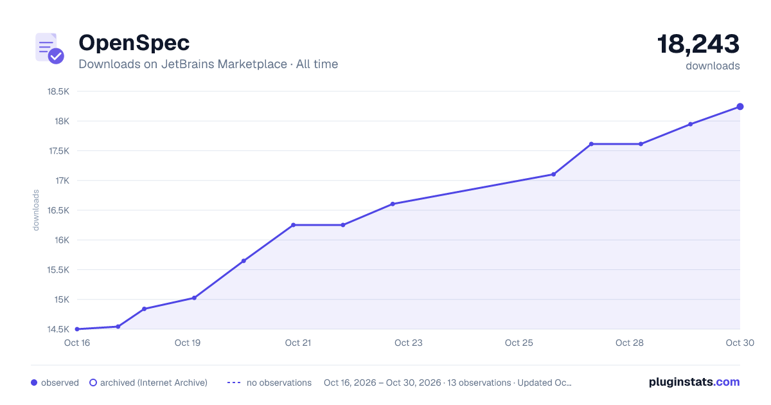Click the 16.5K y-axis label

(x=58, y=210)
